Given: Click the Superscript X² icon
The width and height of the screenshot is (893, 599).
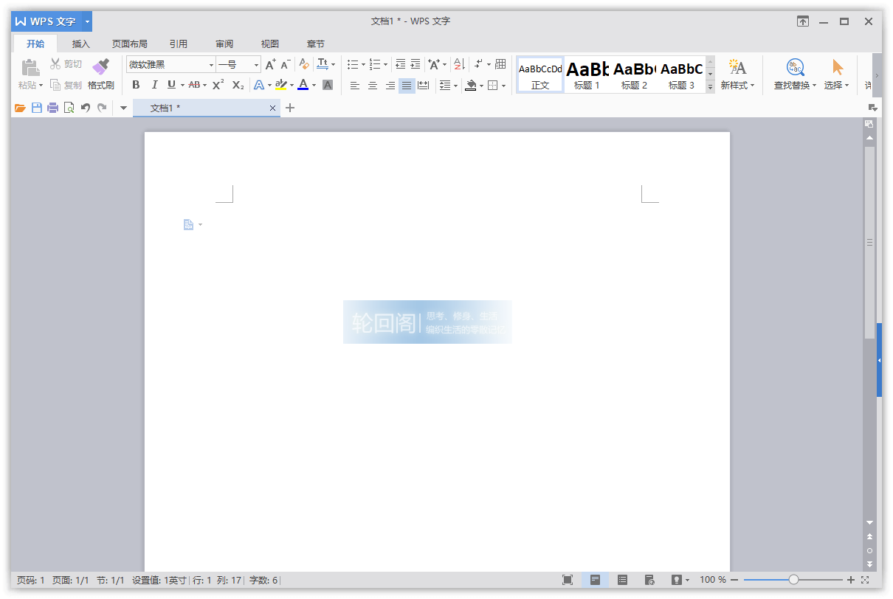Looking at the screenshot, I should tap(218, 85).
